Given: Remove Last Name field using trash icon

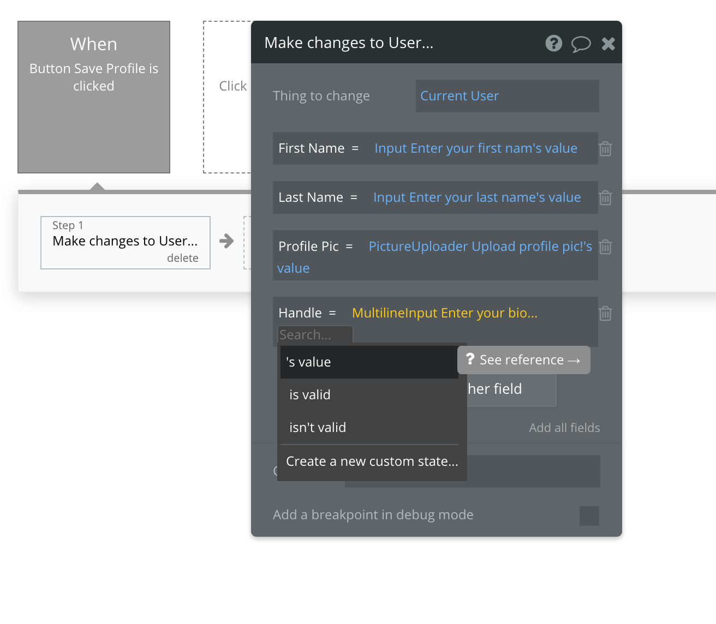Looking at the screenshot, I should point(605,197).
